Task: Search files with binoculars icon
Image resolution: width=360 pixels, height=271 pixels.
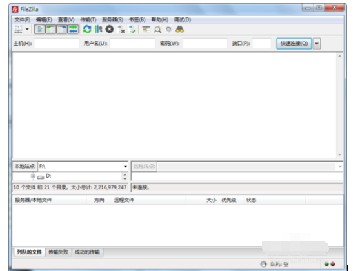Action: coord(180,30)
